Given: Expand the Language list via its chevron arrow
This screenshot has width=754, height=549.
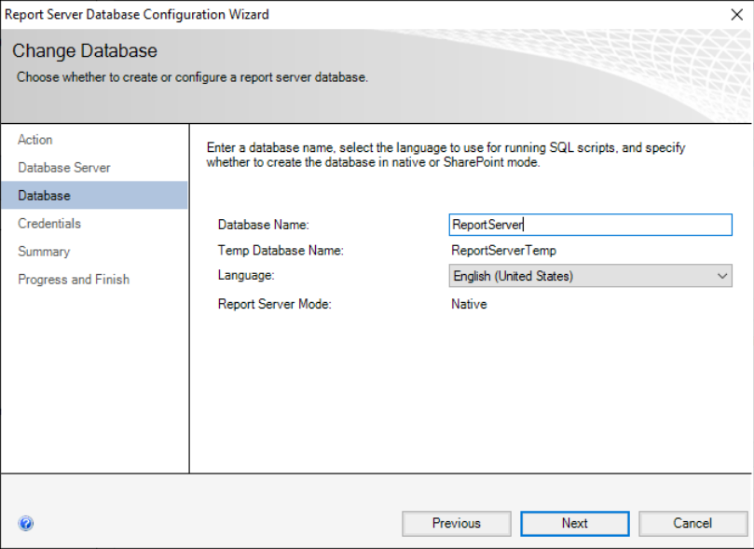Looking at the screenshot, I should [x=721, y=276].
